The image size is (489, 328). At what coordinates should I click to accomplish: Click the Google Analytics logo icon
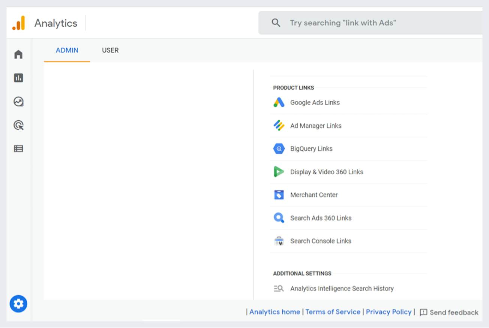click(18, 23)
